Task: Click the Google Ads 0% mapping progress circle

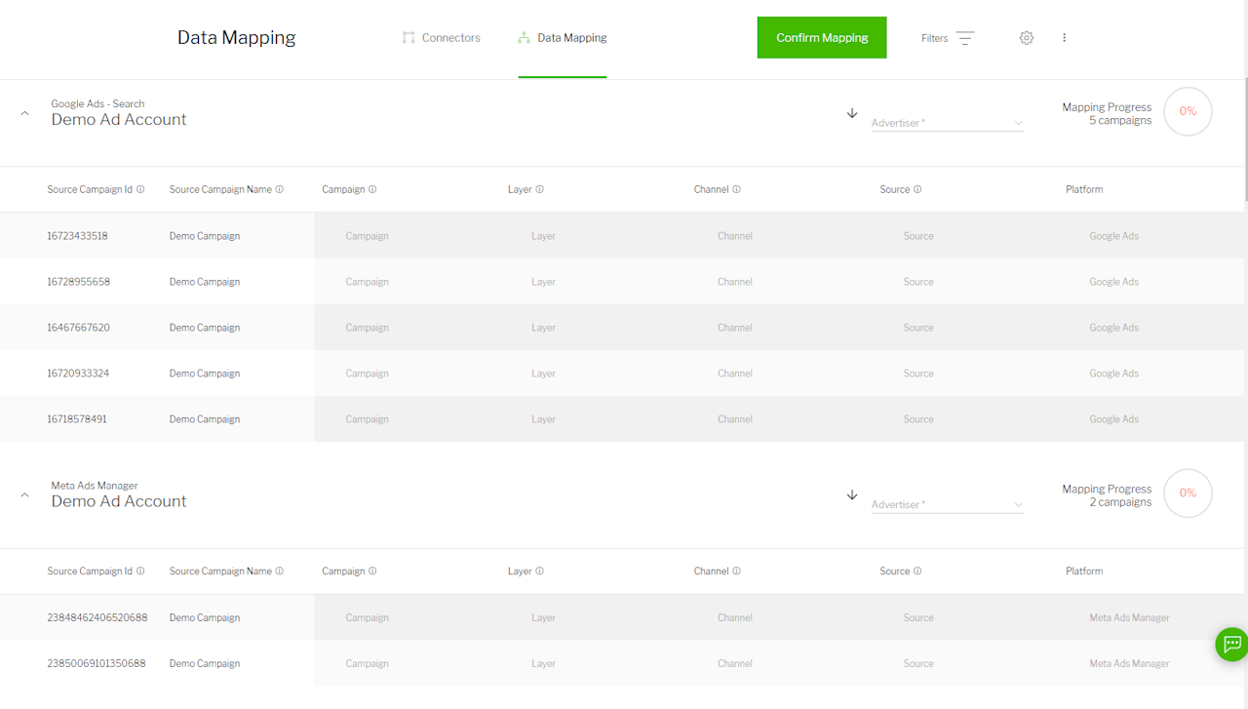Action: [x=1188, y=111]
